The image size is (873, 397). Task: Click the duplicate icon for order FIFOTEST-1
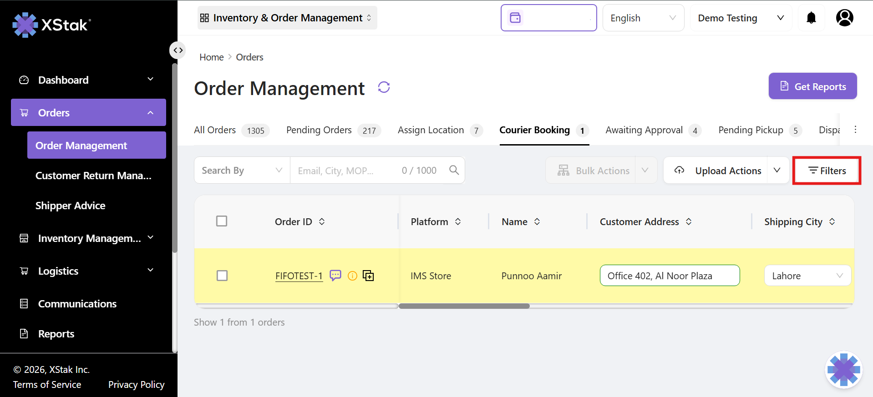pyautogui.click(x=368, y=276)
